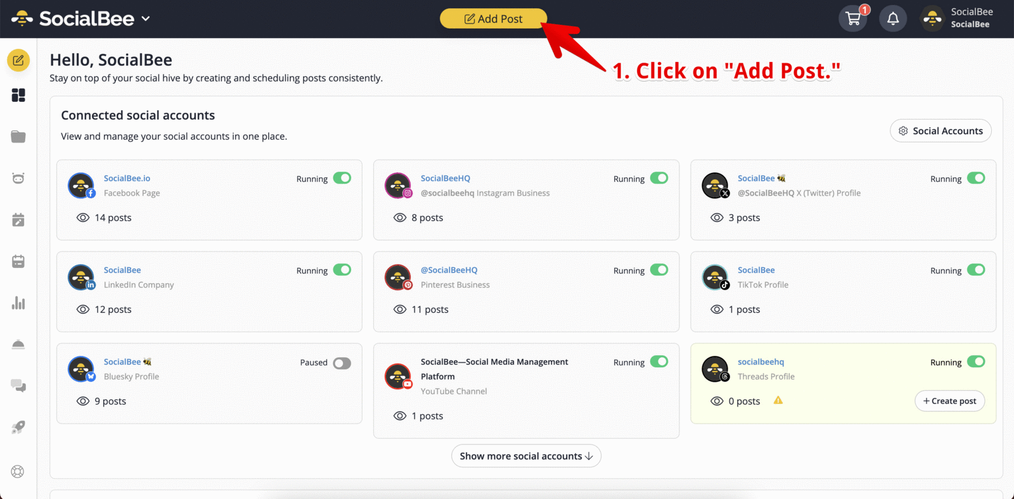Open the @SocialBeeHQ Pinterest account link
Viewport: 1014px width, 499px height.
pyautogui.click(x=449, y=270)
